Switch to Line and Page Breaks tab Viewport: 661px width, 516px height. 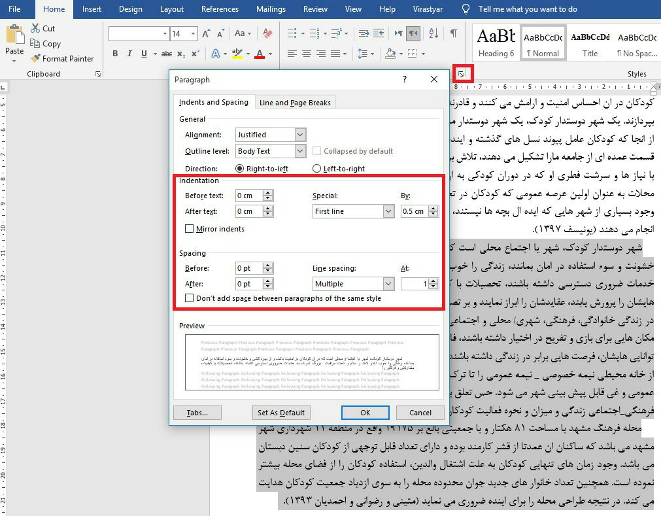[295, 103]
